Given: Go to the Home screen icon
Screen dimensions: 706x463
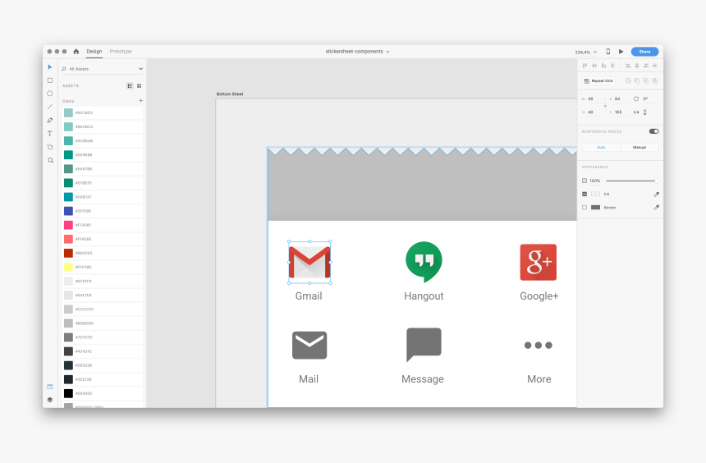Looking at the screenshot, I should (x=76, y=52).
